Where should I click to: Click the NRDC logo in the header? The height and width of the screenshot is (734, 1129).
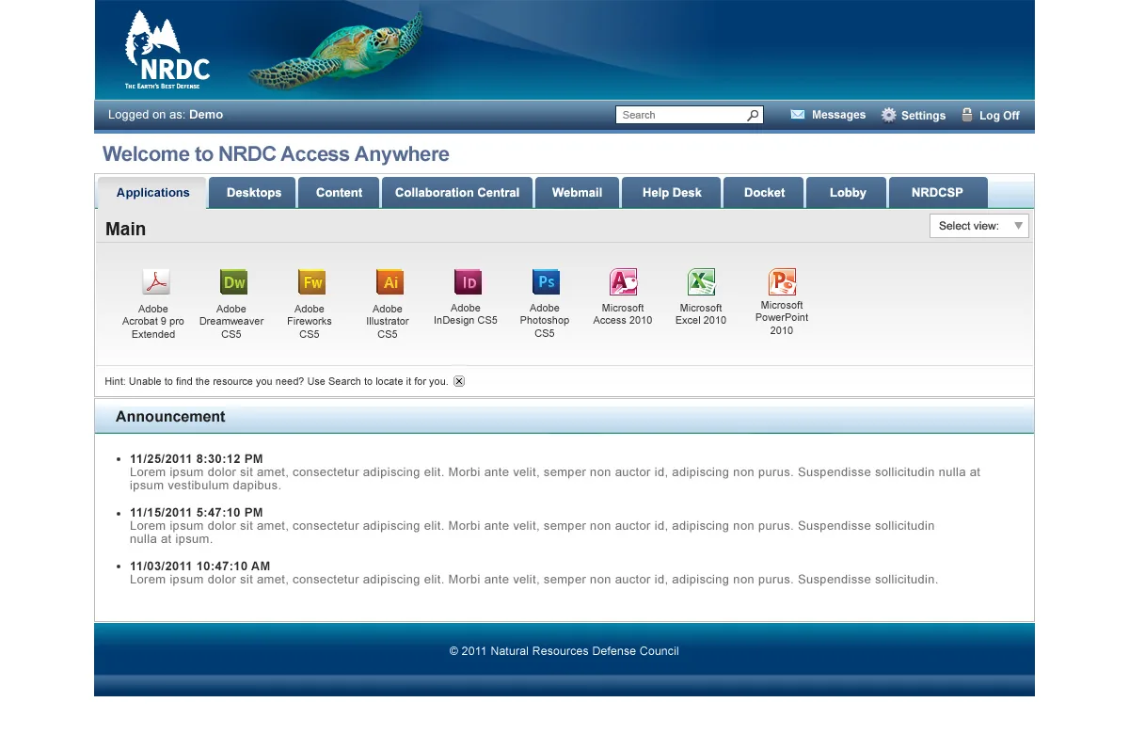click(x=167, y=50)
